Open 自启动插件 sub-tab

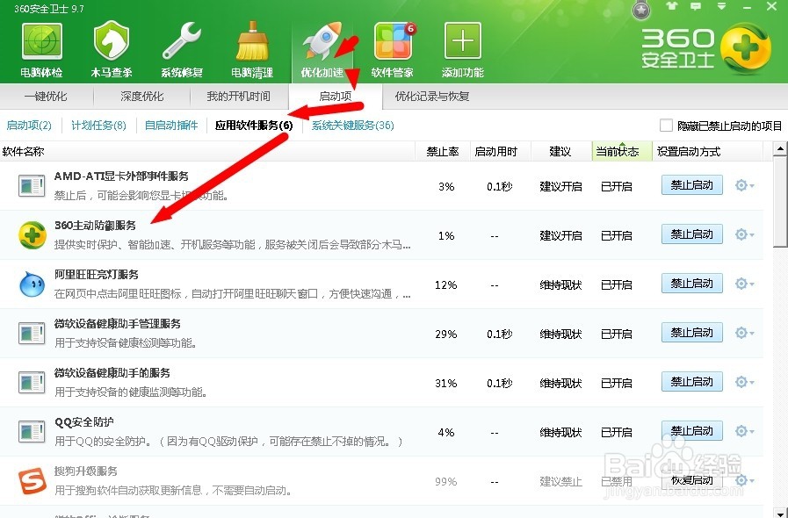(171, 125)
